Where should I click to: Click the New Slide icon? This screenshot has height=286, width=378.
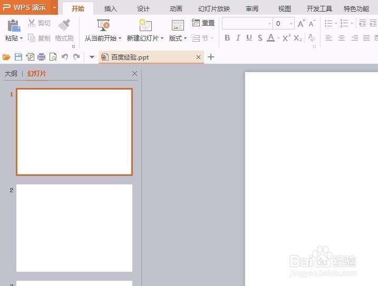click(146, 25)
